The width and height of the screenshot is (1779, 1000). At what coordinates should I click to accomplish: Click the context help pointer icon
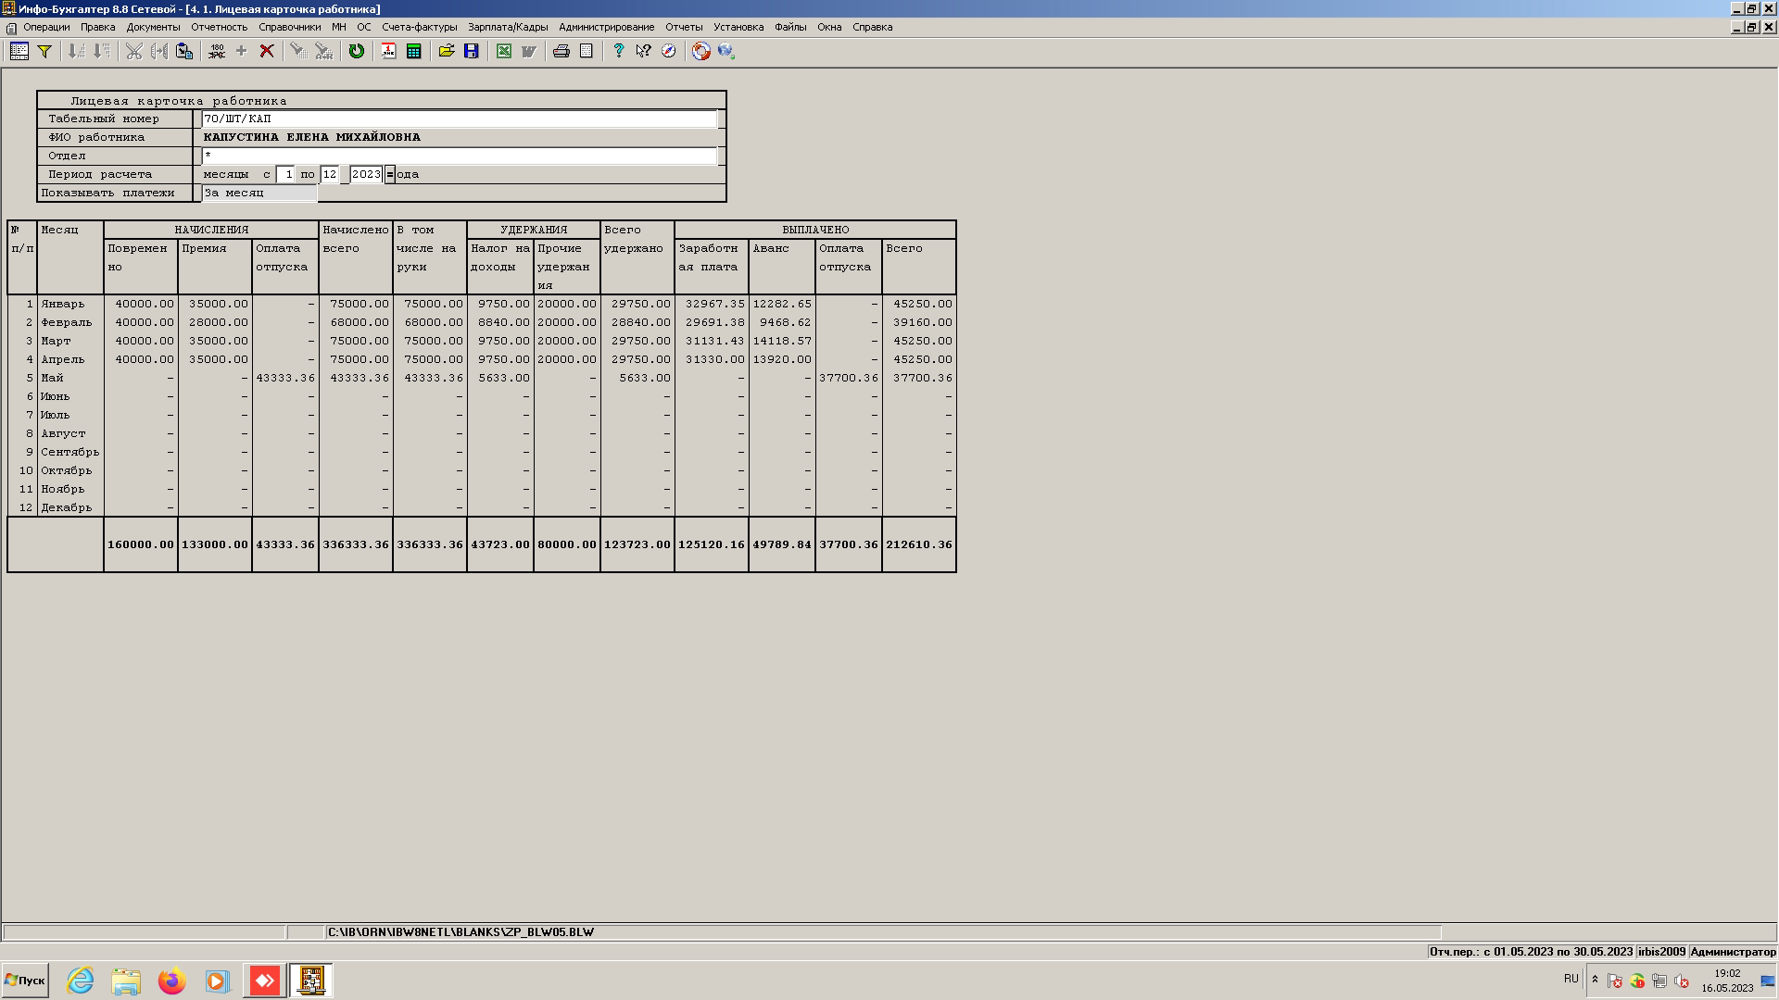644,51
